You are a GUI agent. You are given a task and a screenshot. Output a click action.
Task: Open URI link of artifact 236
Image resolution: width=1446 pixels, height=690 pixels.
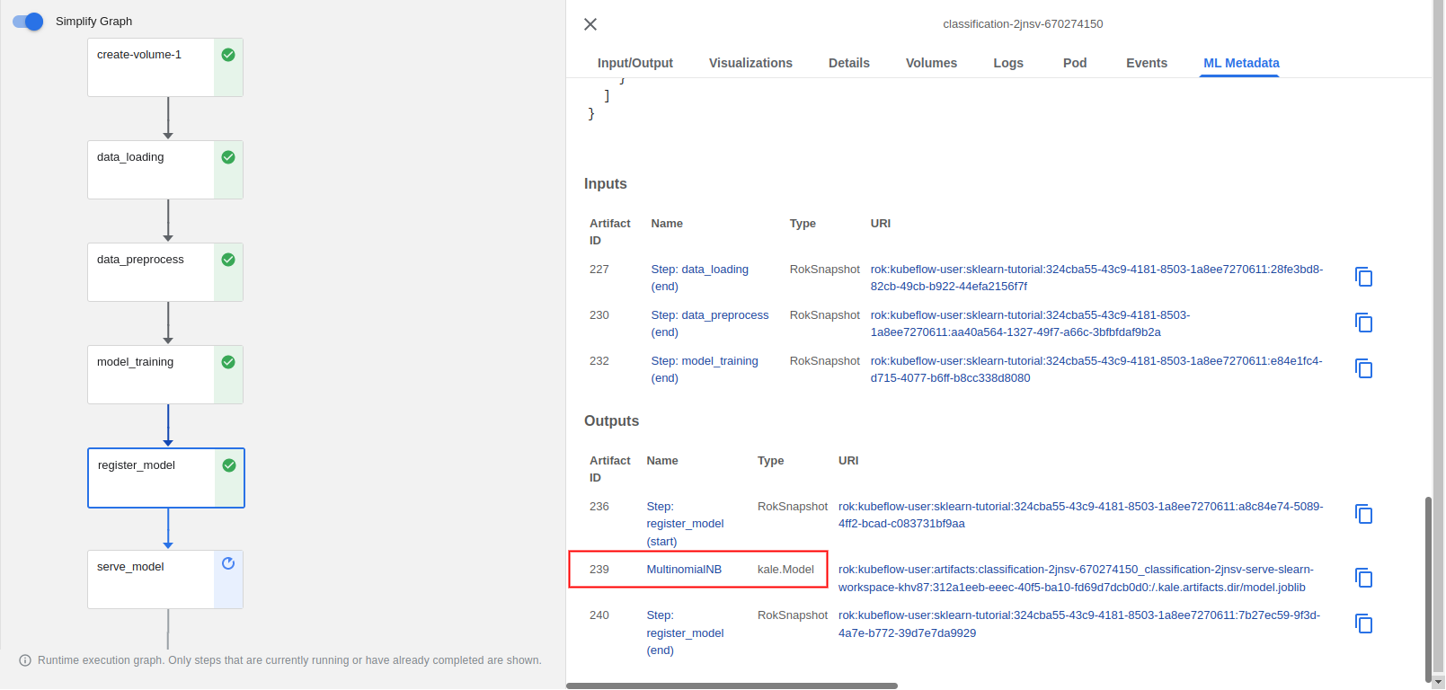pos(1080,515)
